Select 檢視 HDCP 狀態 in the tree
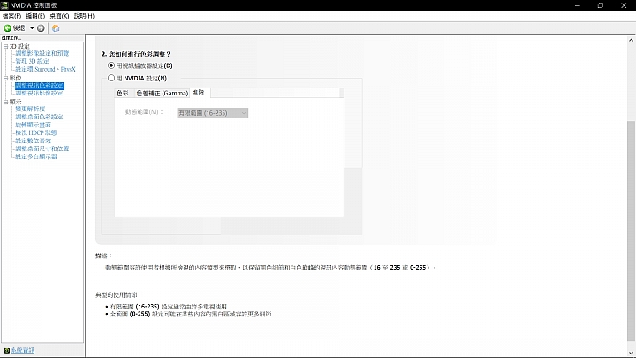This screenshot has height=358, width=636. [36, 133]
